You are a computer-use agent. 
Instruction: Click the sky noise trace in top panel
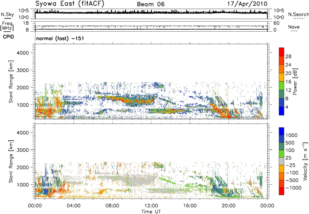point(151,12)
